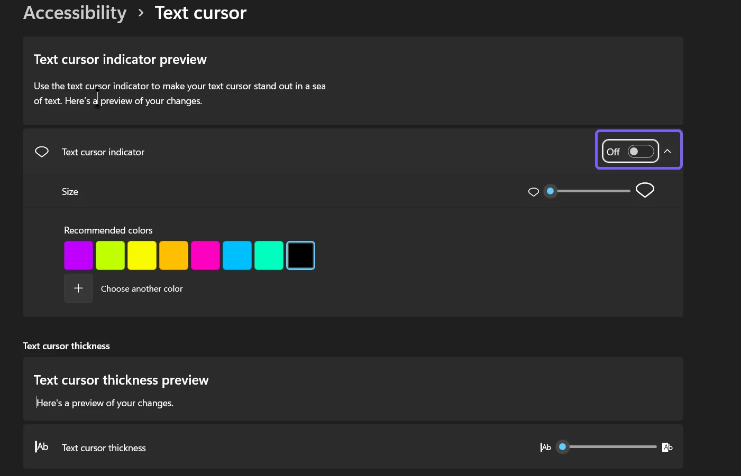Screen dimensions: 741x476
Task: Go back to the Accessibility breadcrumb
Action: [x=75, y=13]
